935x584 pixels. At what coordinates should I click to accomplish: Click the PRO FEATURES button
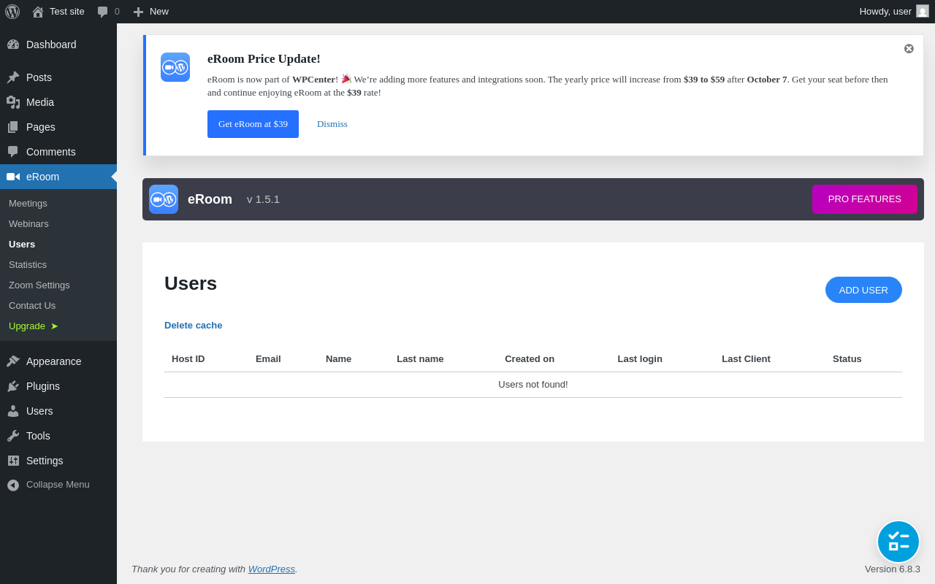[865, 199]
